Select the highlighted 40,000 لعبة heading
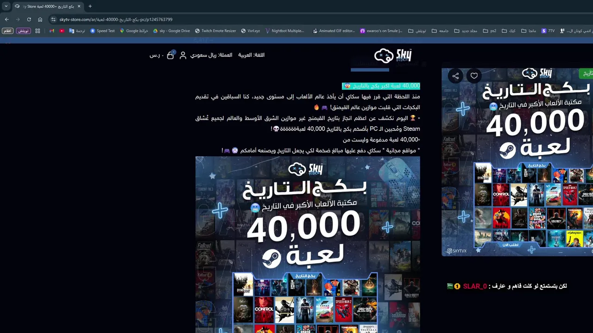The image size is (593, 333). (x=381, y=86)
